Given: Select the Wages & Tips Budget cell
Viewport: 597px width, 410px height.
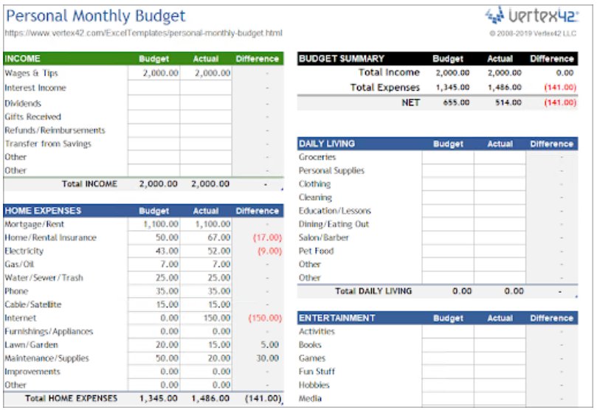Looking at the screenshot, I should [153, 74].
